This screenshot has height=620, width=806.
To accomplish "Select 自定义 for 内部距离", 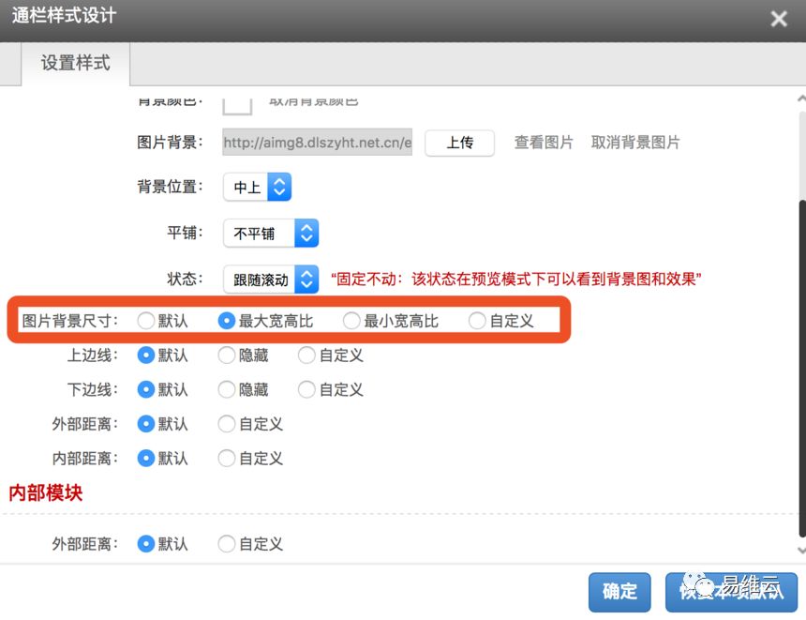I will (226, 458).
